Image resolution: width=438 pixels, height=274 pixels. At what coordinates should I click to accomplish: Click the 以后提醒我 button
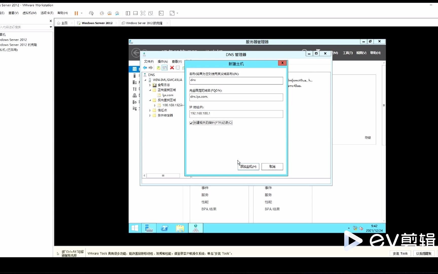coord(424,253)
